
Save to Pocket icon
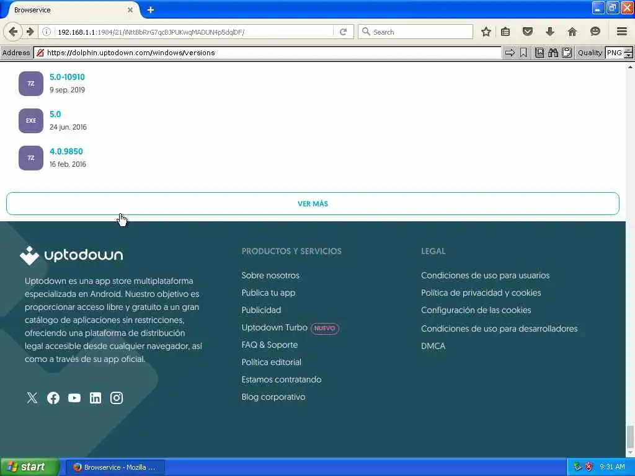[527, 32]
